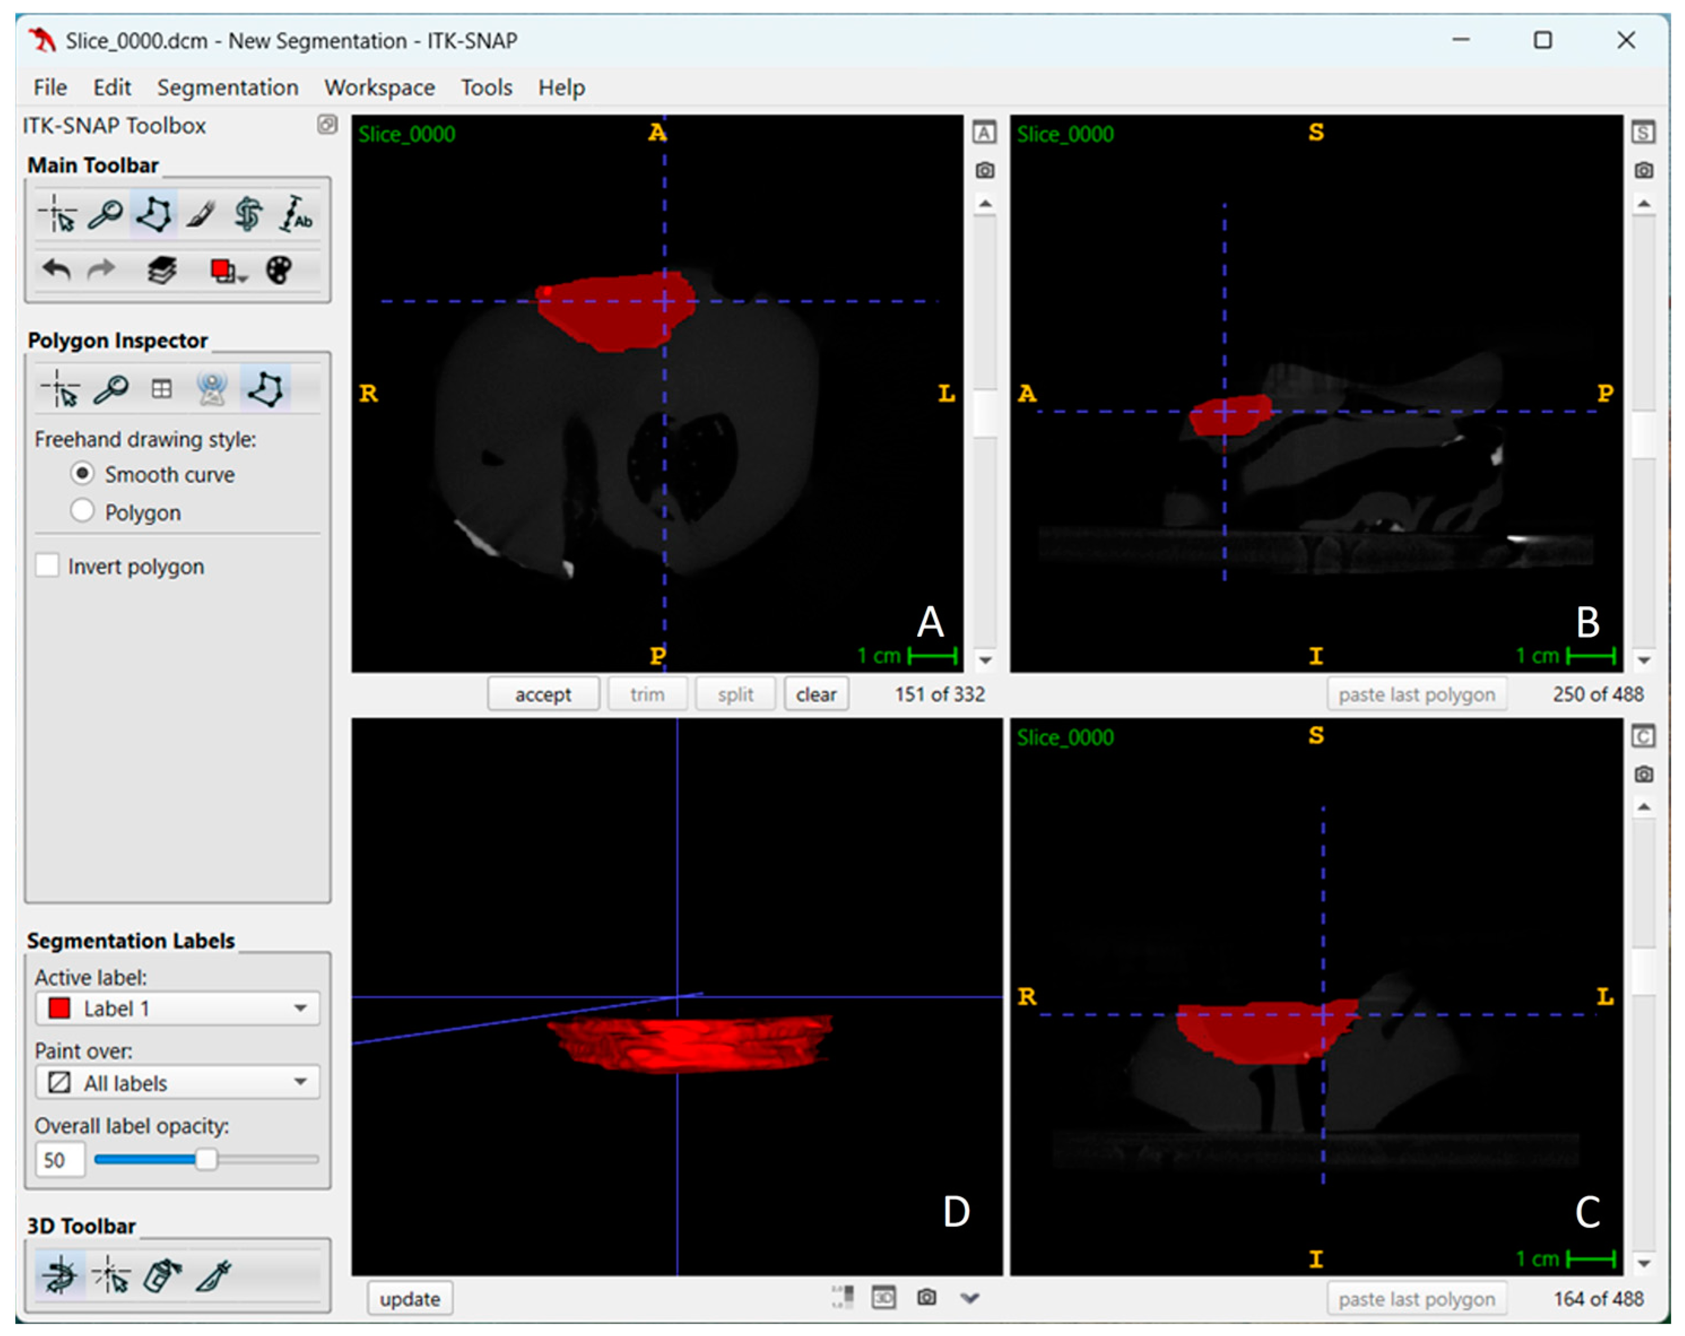The height and width of the screenshot is (1336, 1685).
Task: Take snapshot of axial view A
Action: coord(985,171)
